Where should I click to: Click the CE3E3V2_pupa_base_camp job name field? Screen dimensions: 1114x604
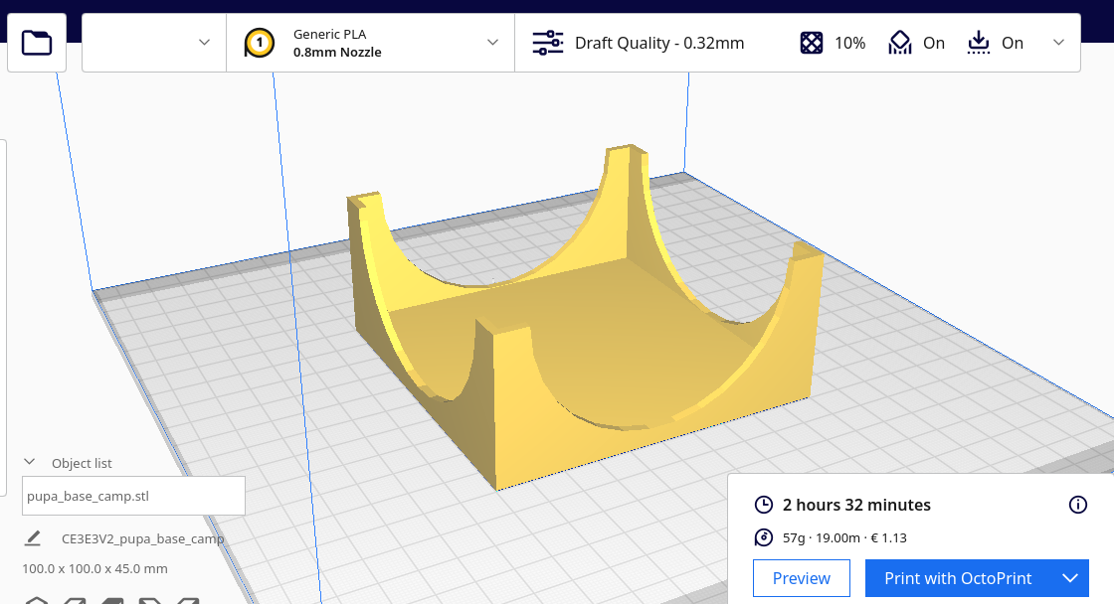tap(142, 539)
